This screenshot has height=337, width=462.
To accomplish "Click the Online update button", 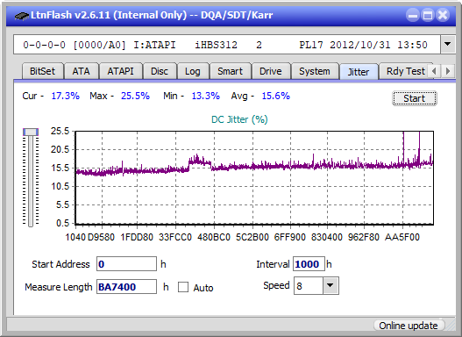I will pyautogui.click(x=409, y=326).
